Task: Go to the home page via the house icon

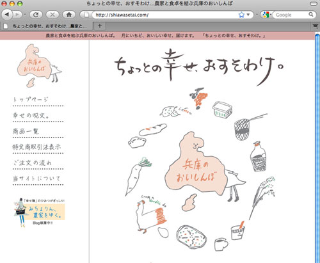Action: tap(69, 15)
